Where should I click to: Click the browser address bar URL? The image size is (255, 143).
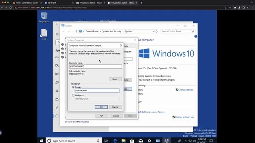click(59, 8)
